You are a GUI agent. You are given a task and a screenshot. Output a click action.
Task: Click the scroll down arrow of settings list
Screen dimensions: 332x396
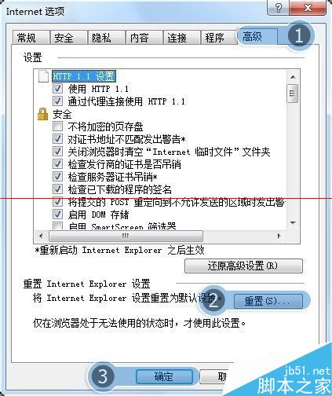tap(293, 223)
